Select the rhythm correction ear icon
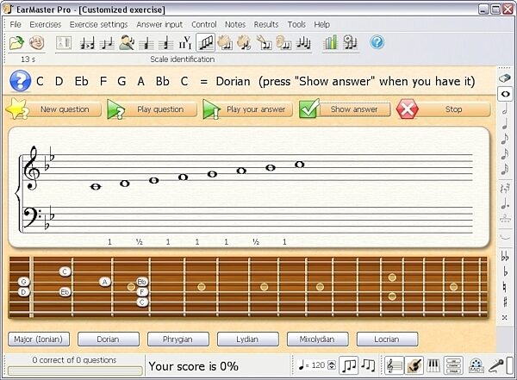 [x=283, y=43]
